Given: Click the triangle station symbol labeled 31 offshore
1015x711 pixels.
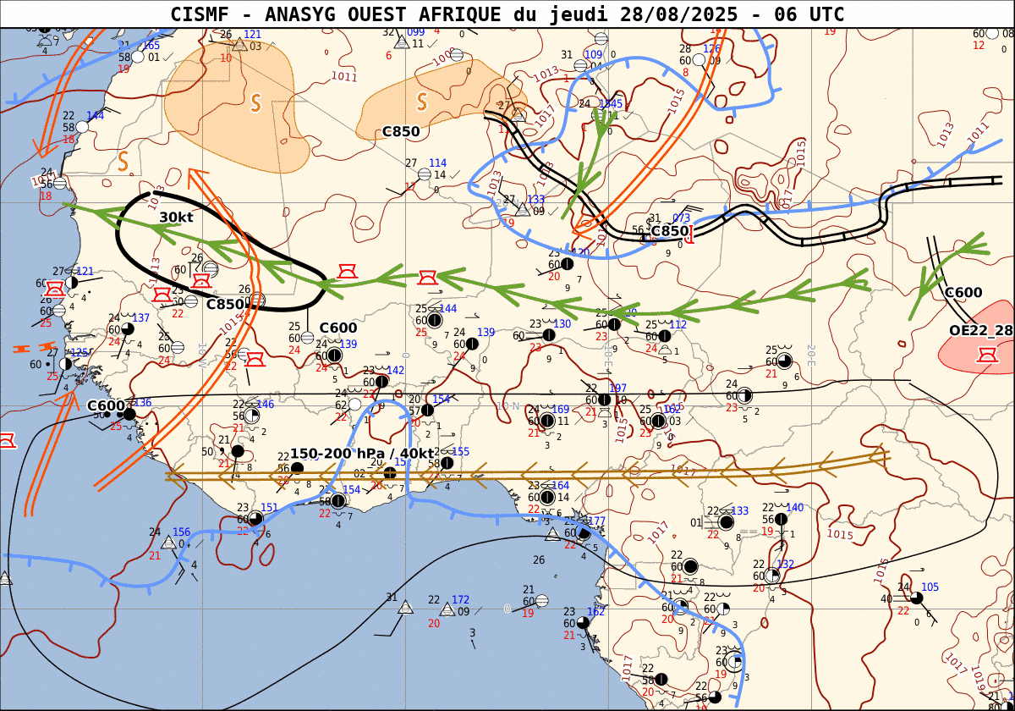Looking at the screenshot, I should (405, 608).
